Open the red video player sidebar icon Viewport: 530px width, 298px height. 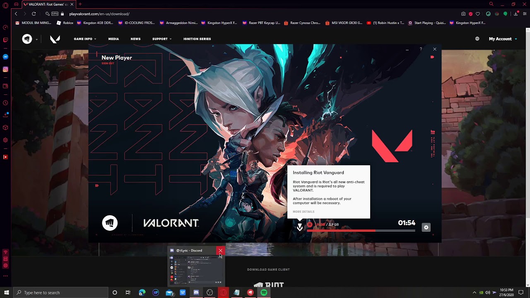(5, 157)
